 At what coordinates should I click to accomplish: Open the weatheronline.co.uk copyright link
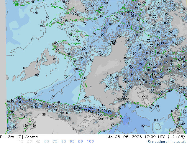(167, 142)
